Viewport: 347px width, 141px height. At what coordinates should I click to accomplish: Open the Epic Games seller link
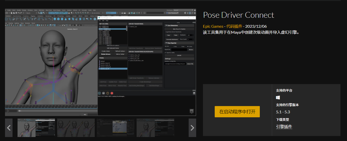click(x=213, y=26)
